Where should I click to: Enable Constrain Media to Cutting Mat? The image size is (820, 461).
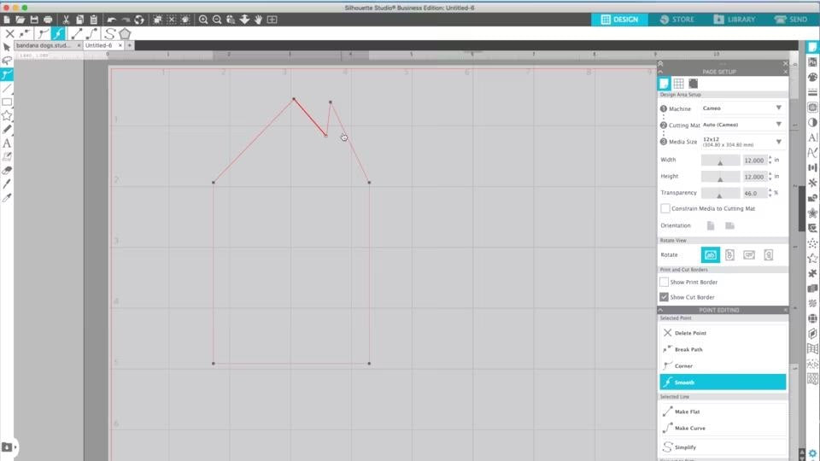(x=665, y=208)
